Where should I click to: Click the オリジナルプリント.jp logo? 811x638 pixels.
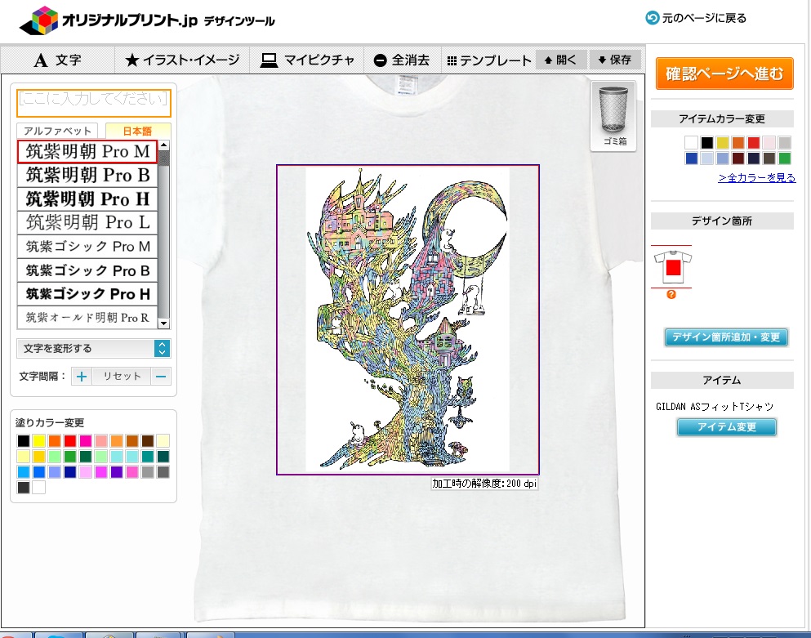point(147,20)
